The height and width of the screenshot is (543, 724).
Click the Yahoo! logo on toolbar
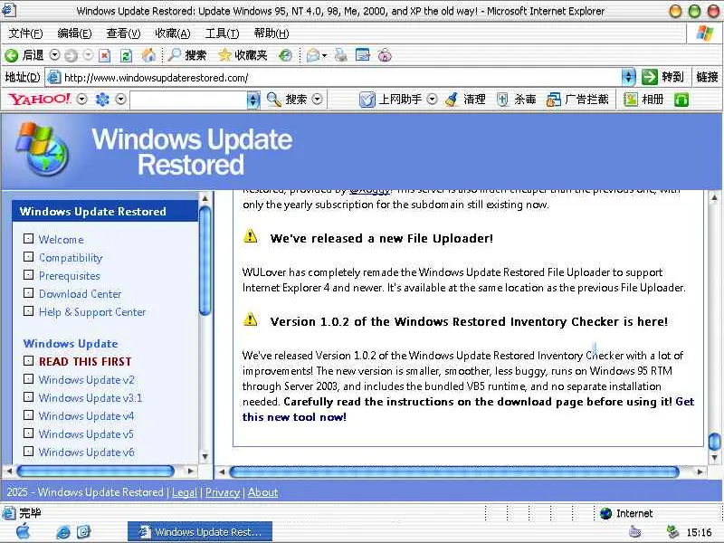(x=40, y=99)
